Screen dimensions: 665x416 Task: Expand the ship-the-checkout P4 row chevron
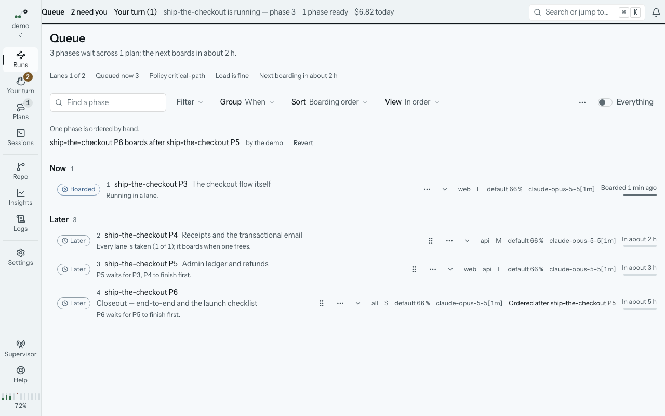pyautogui.click(x=467, y=241)
